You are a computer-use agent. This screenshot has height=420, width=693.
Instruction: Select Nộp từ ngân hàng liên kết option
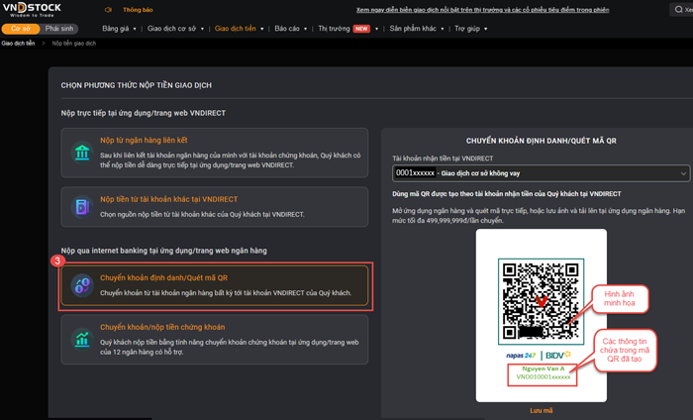(215, 153)
